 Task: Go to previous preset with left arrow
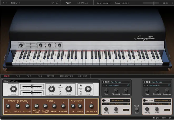pyautogui.click(x=3, y=3)
